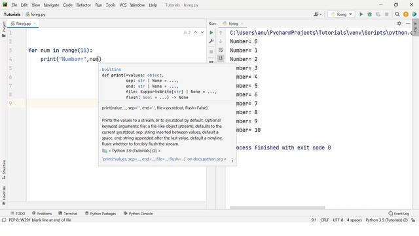Click the warnings indicator showing 2
Screen dimensions: 419x236
[x=187, y=32]
